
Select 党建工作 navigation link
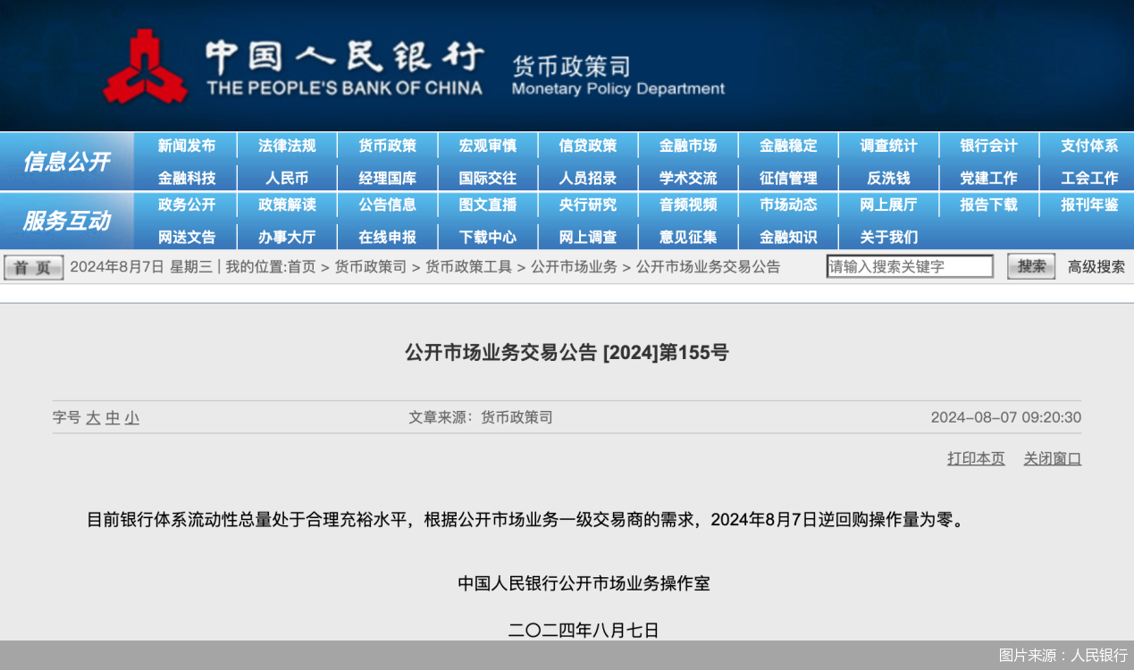pos(988,178)
